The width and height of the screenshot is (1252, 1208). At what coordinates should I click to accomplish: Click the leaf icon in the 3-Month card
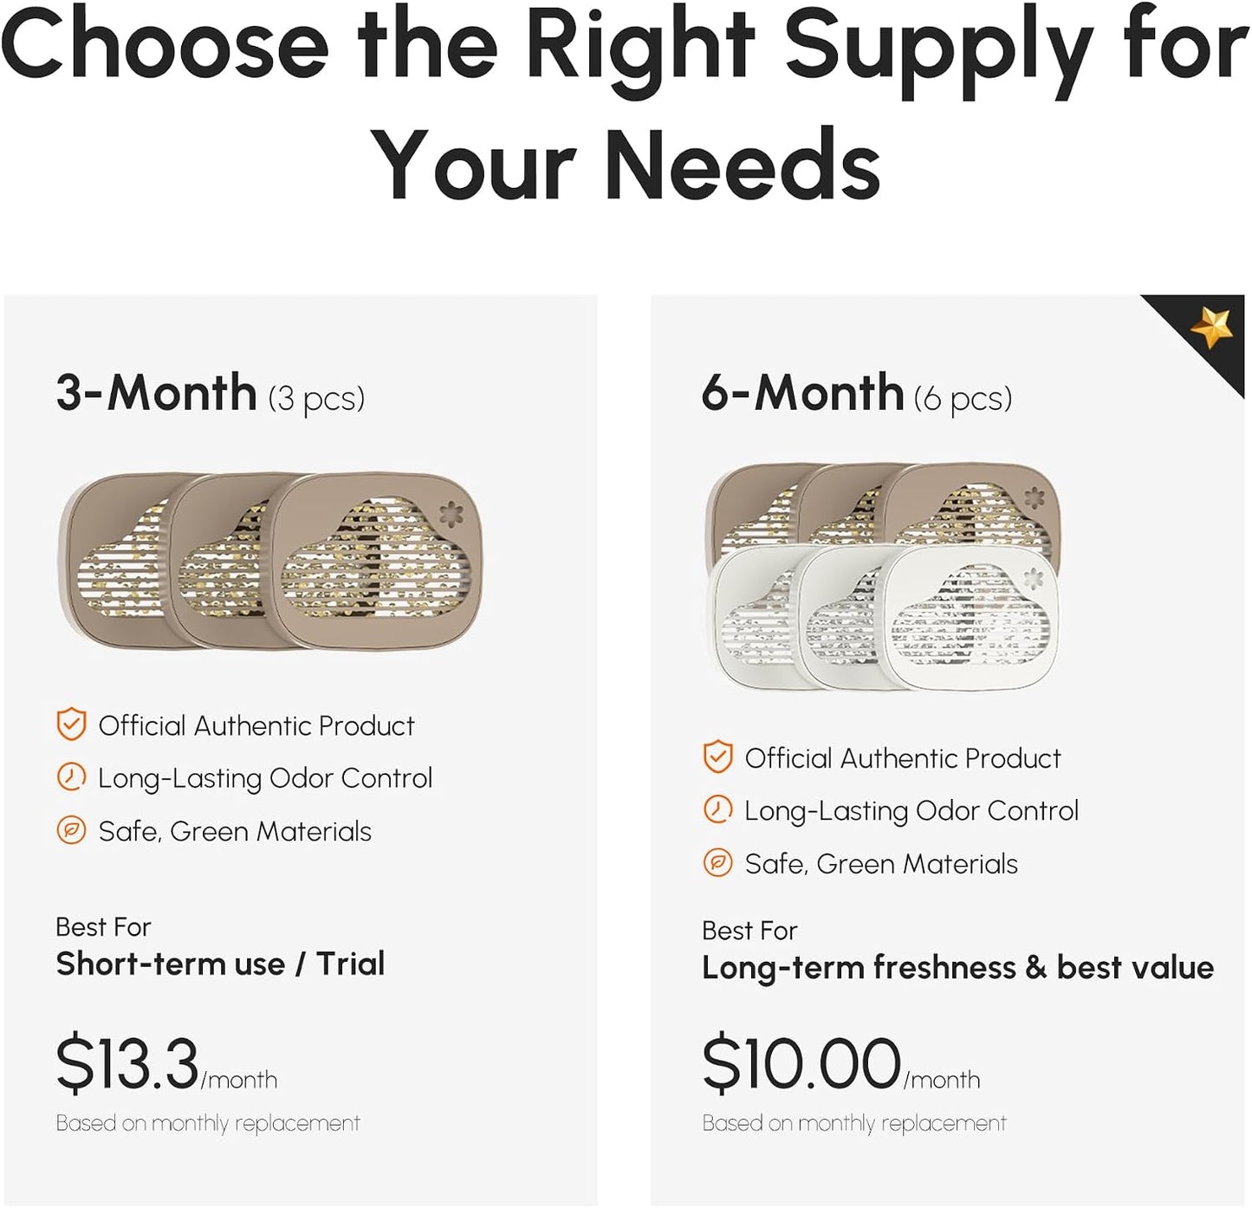pyautogui.click(x=71, y=830)
